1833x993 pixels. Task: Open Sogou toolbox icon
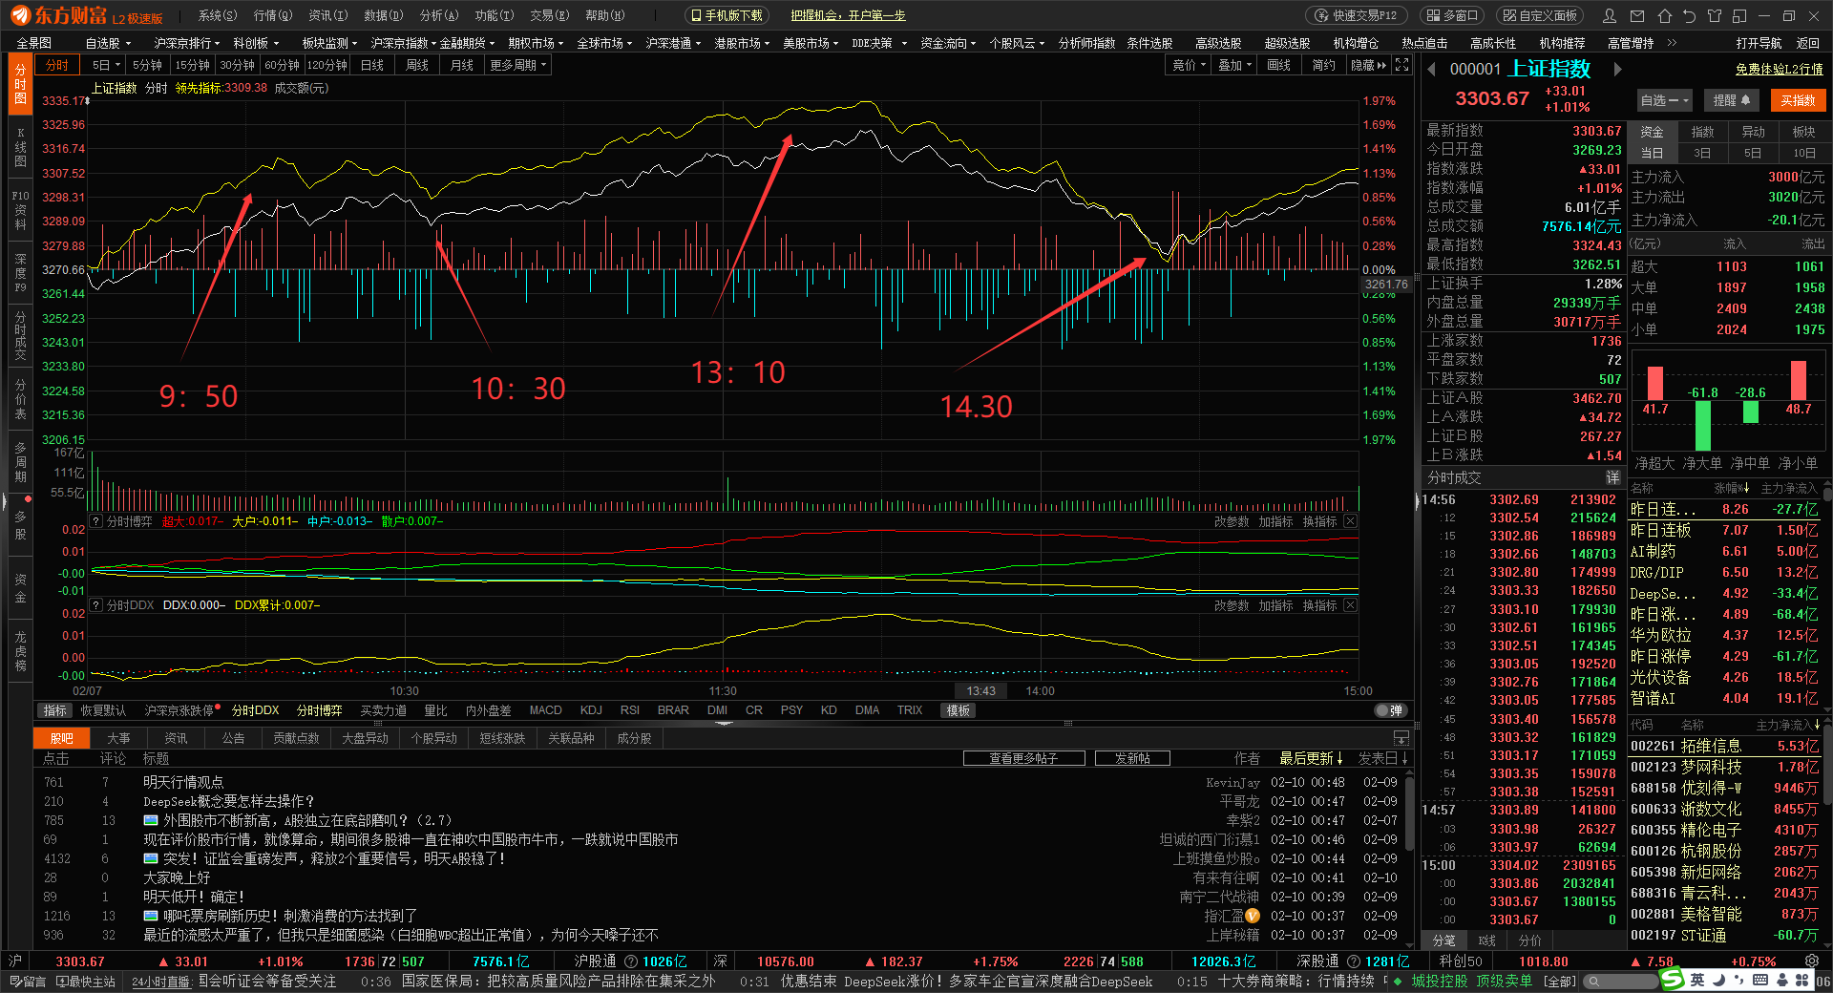[1802, 980]
